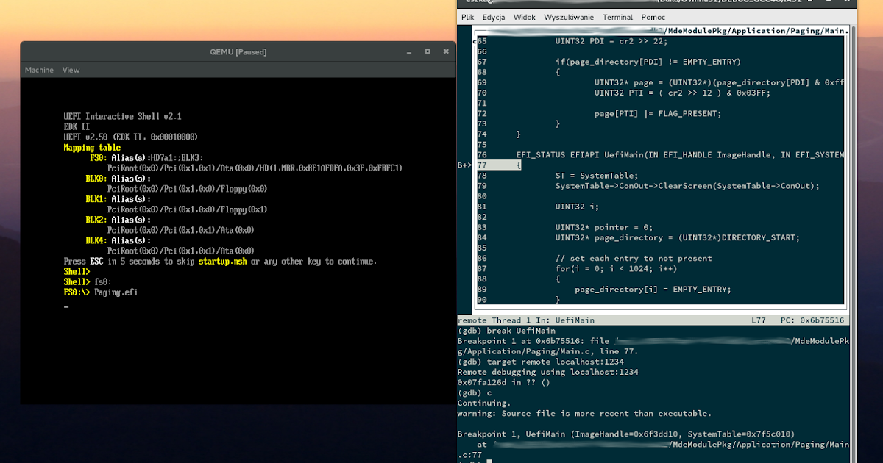The height and width of the screenshot is (463, 883).
Task: Open the Terminal menu
Action: 617,17
